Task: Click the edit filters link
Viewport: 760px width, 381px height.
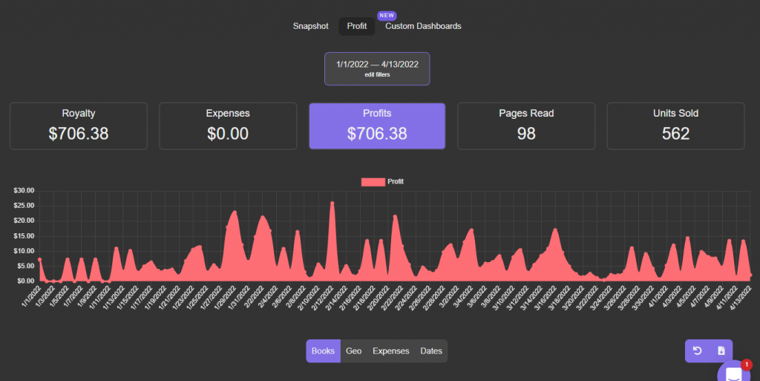Action: coord(377,74)
